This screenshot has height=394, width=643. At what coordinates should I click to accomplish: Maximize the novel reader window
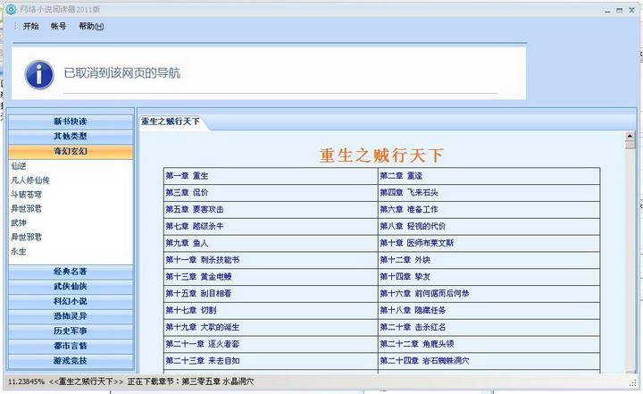click(620, 10)
